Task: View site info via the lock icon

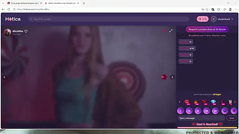Action: tap(14, 9)
